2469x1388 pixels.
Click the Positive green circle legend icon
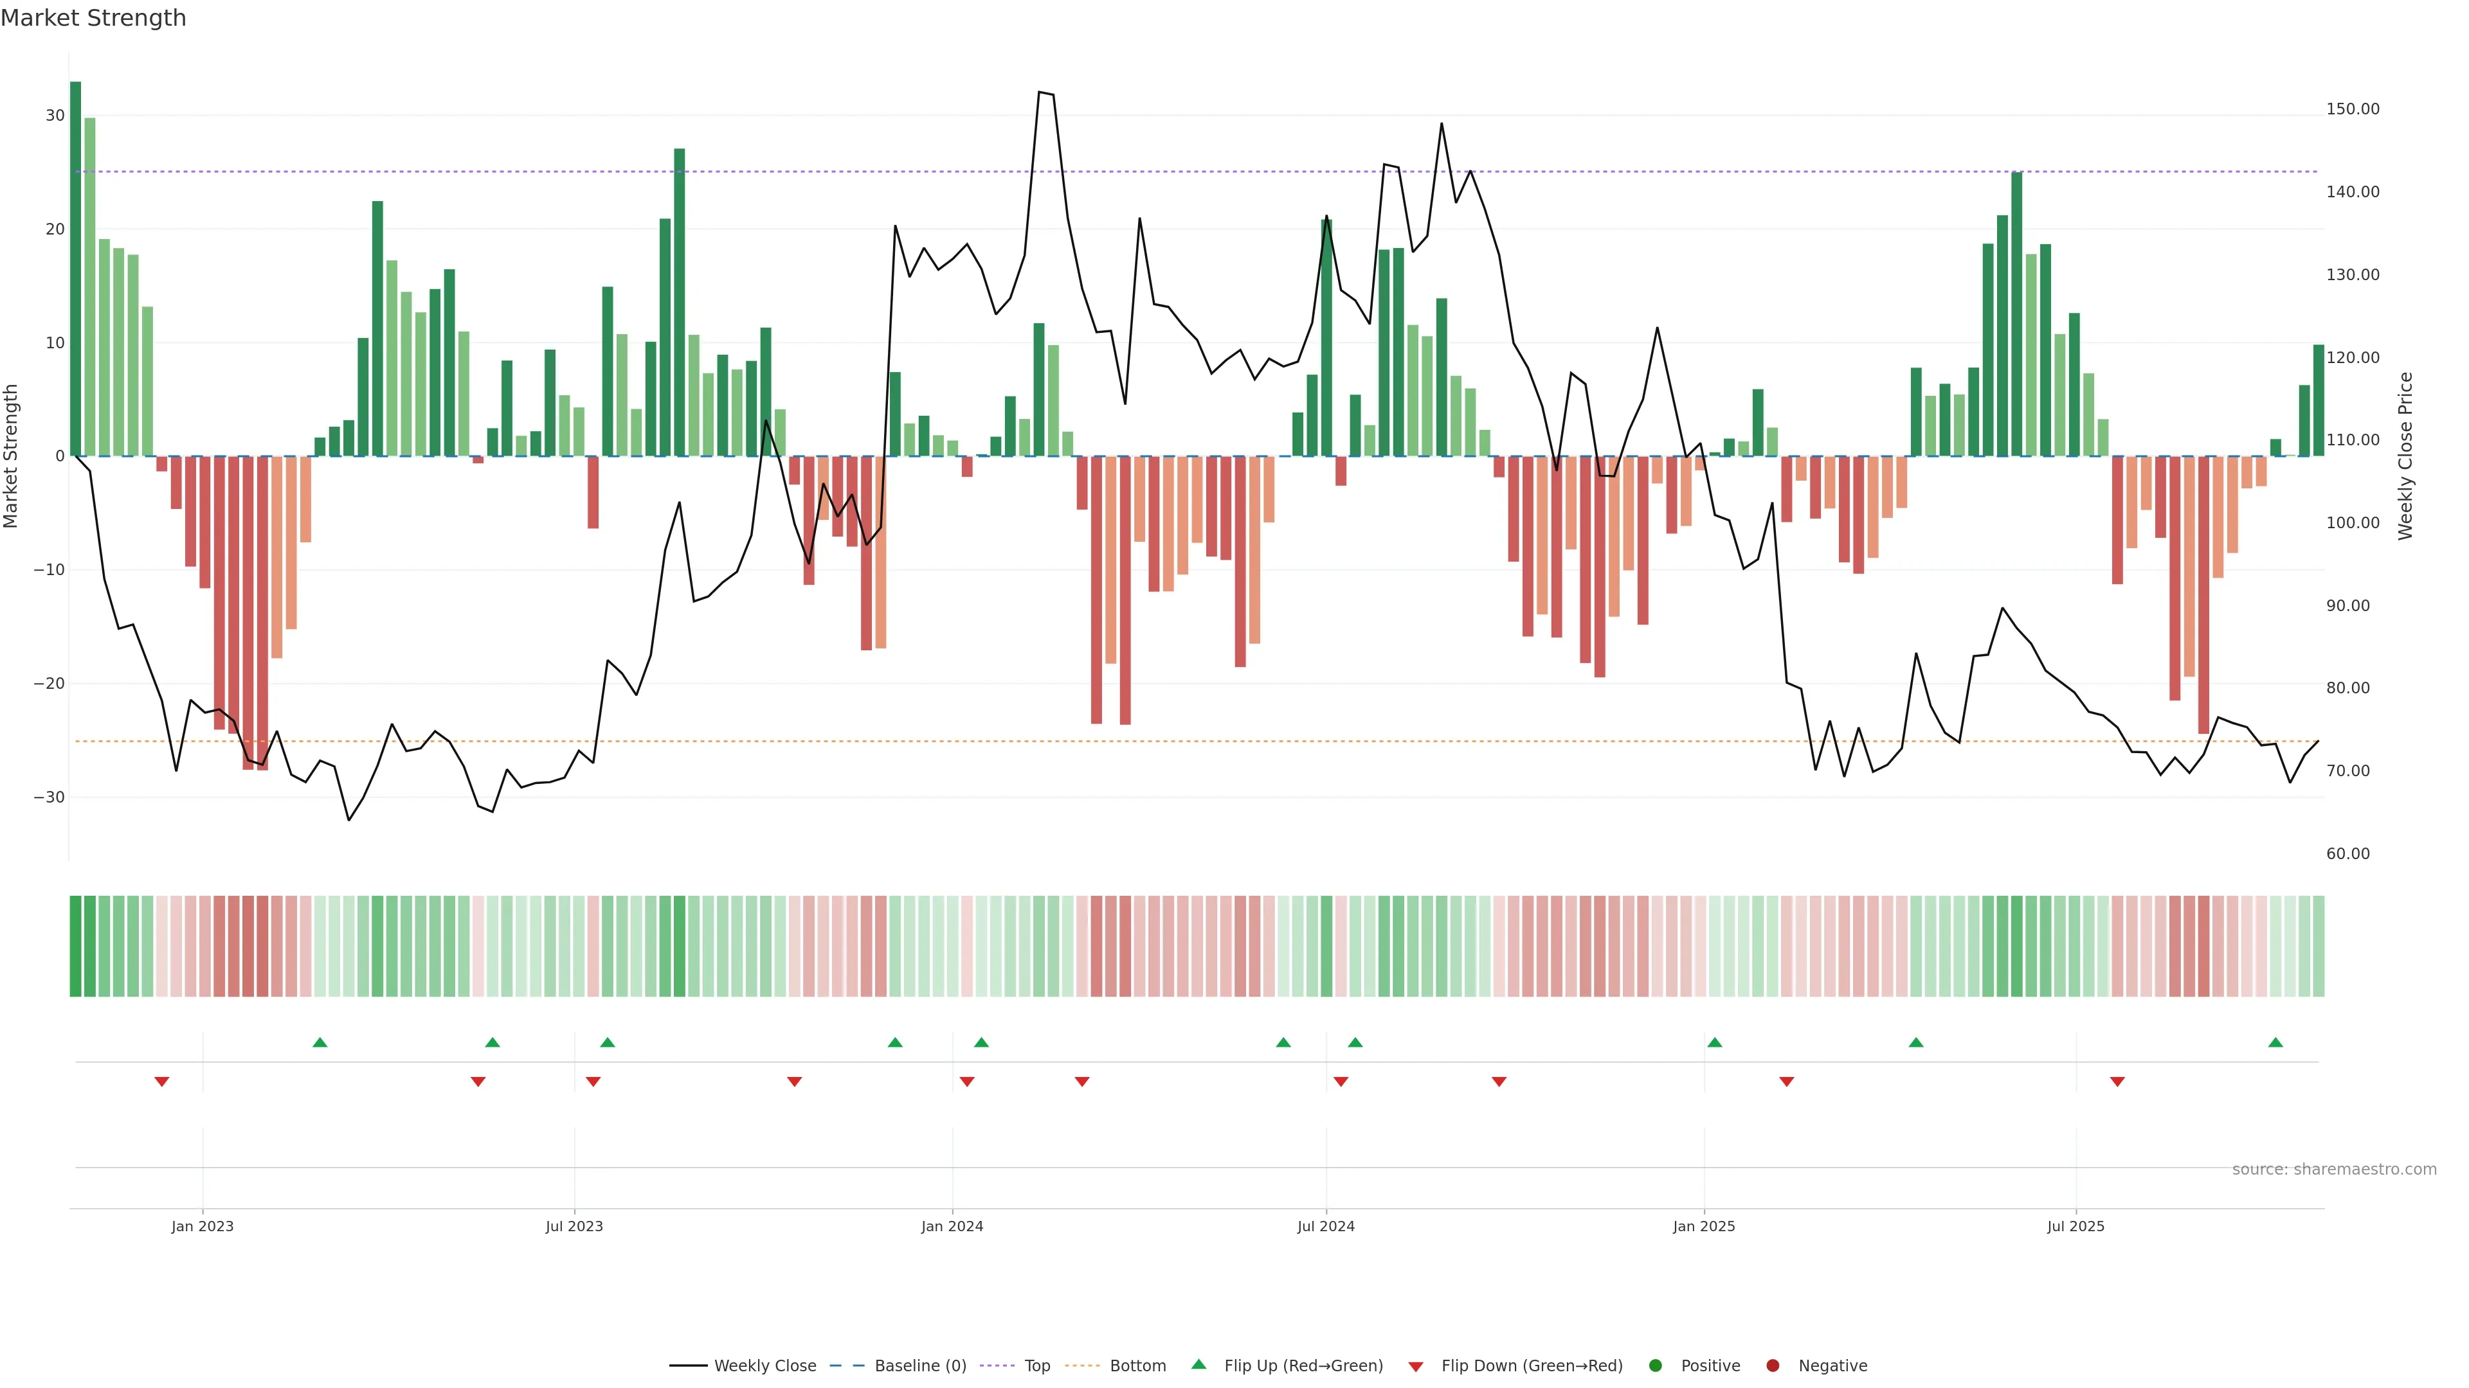click(1654, 1365)
